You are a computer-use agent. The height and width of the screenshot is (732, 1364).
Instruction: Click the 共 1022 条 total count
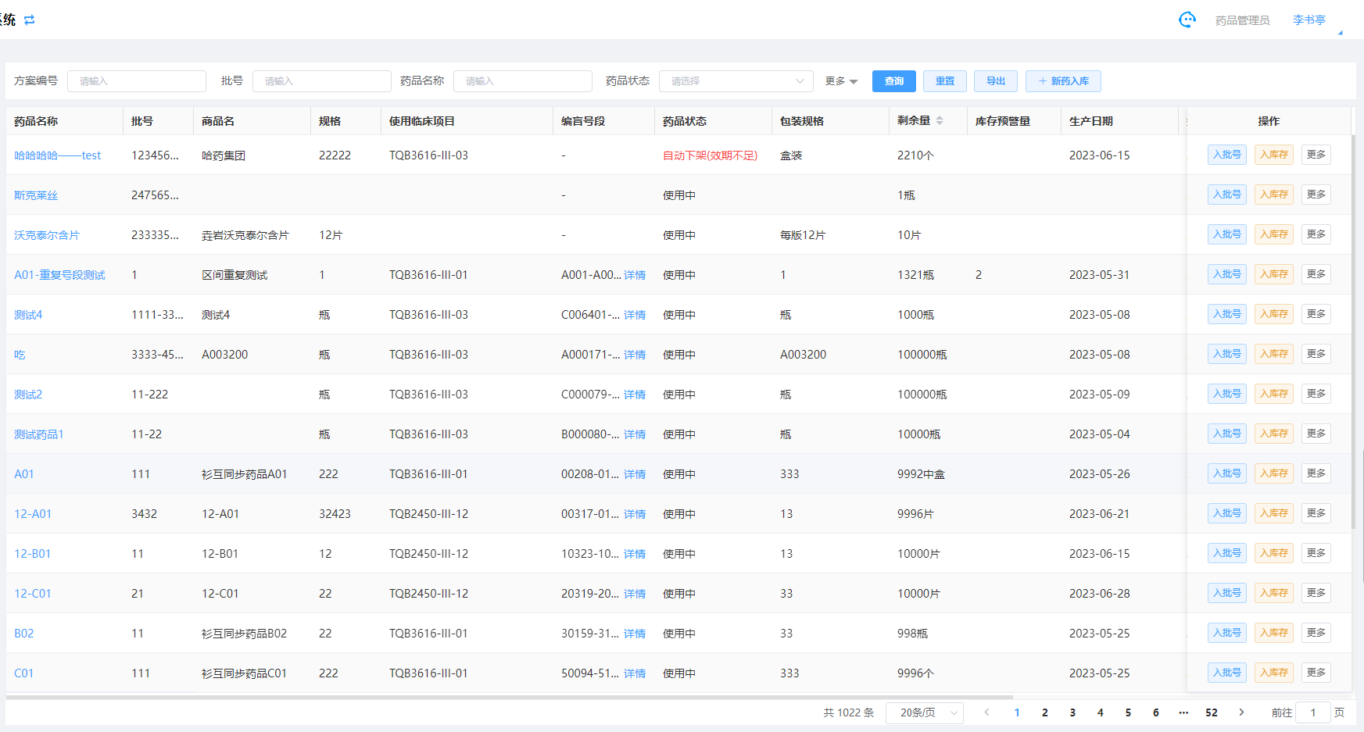click(x=848, y=712)
